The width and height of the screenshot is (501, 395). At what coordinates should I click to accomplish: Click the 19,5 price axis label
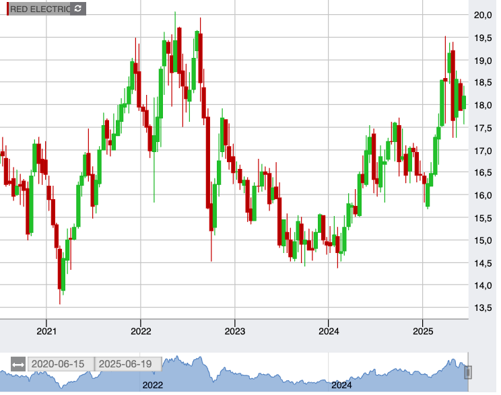click(x=483, y=38)
